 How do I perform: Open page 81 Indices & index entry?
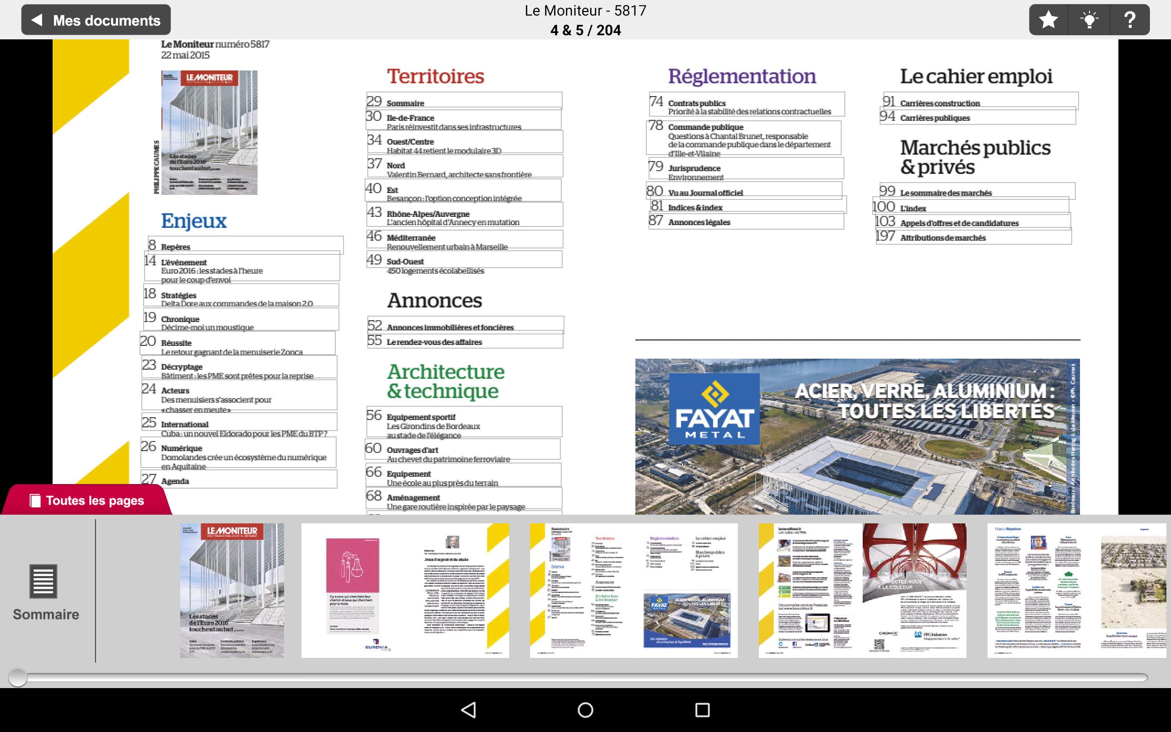[x=748, y=205]
